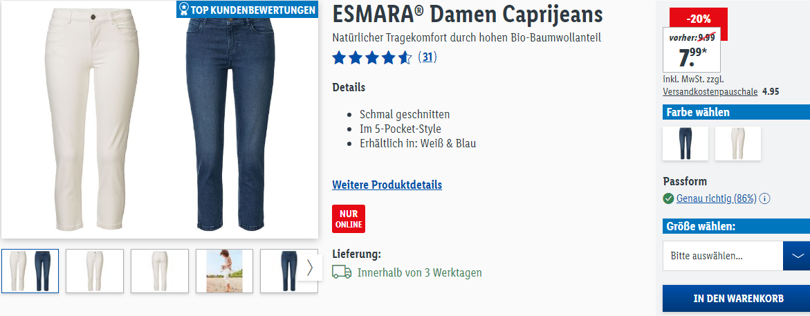810x316 pixels.
Task: Click the Top Kundenbewertungen award badge
Action: [x=247, y=9]
